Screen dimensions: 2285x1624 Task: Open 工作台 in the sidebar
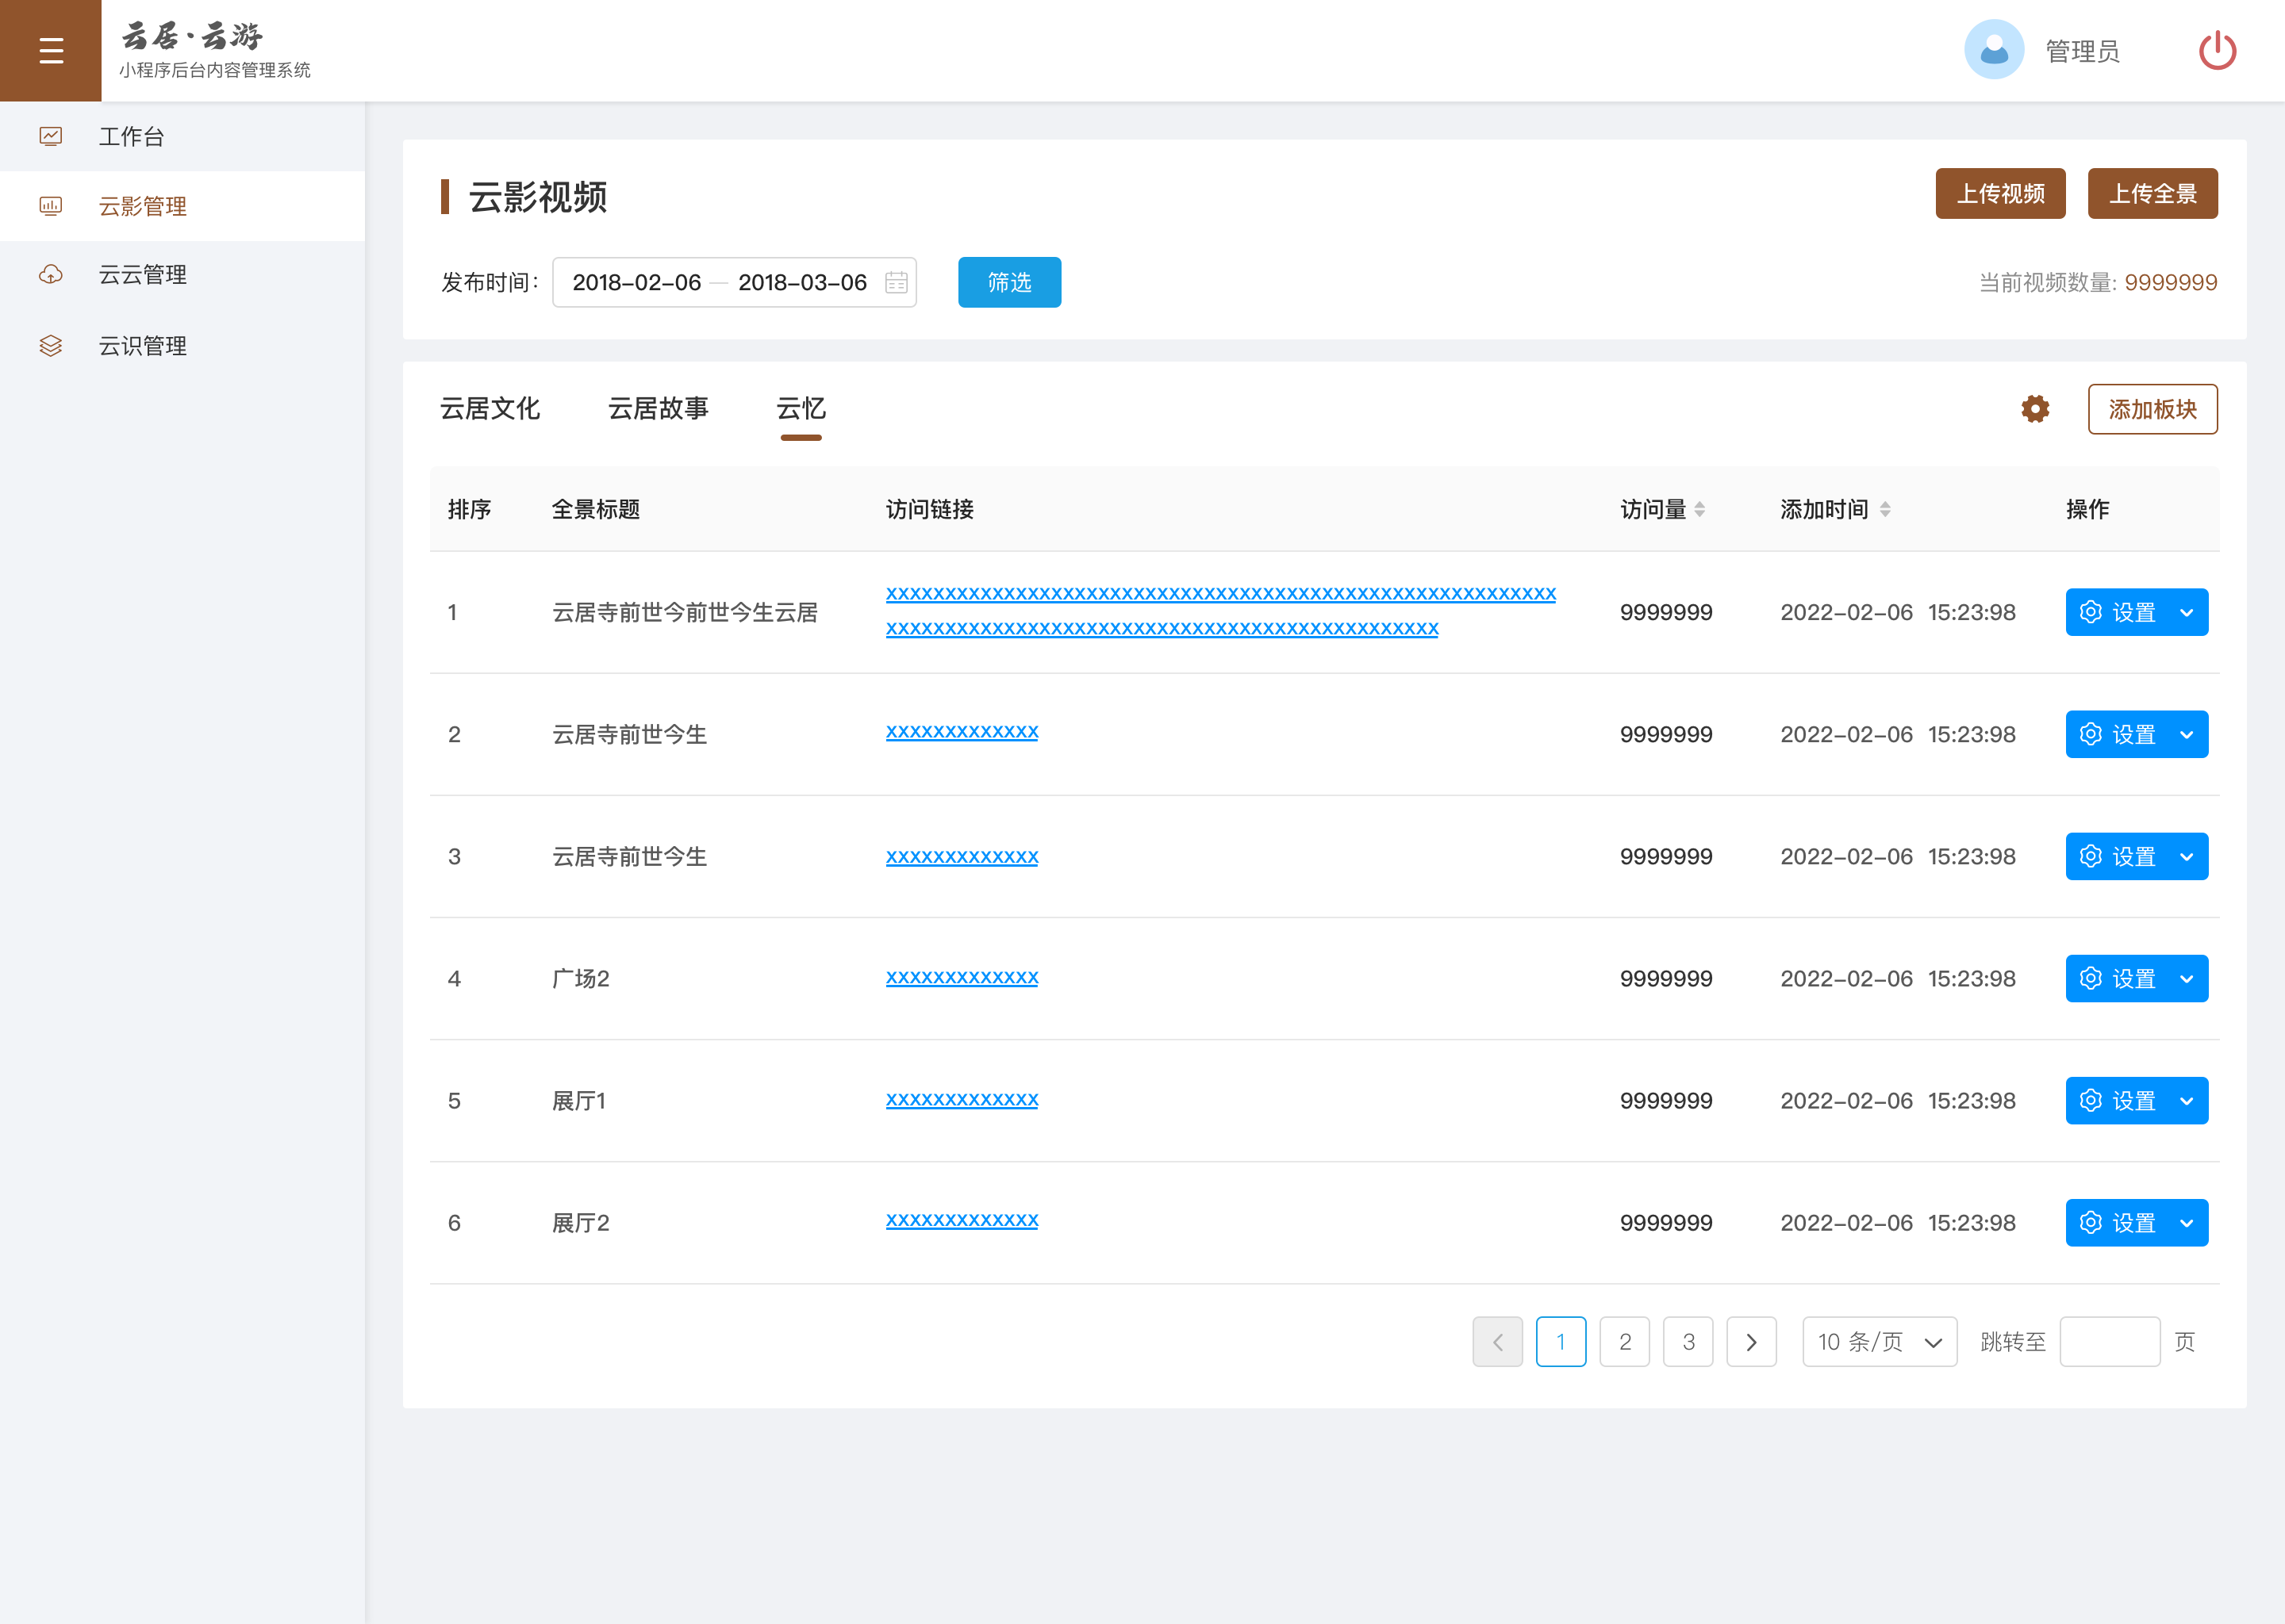pyautogui.click(x=182, y=136)
